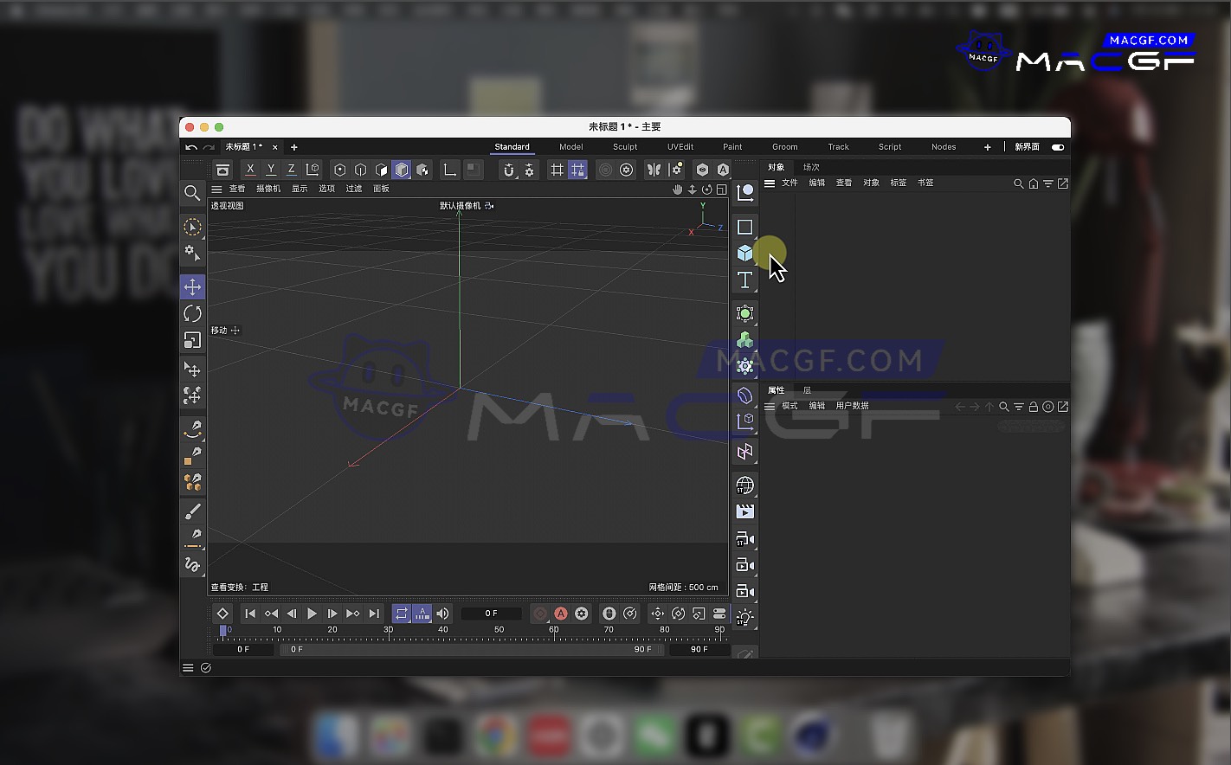
Task: Open the 文件 menu in object manager
Action: [790, 183]
